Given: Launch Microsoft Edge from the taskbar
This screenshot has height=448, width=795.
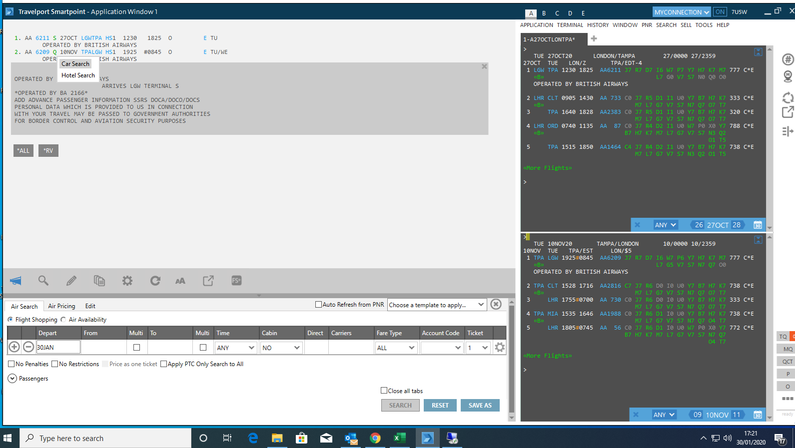Looking at the screenshot, I should click(253, 438).
